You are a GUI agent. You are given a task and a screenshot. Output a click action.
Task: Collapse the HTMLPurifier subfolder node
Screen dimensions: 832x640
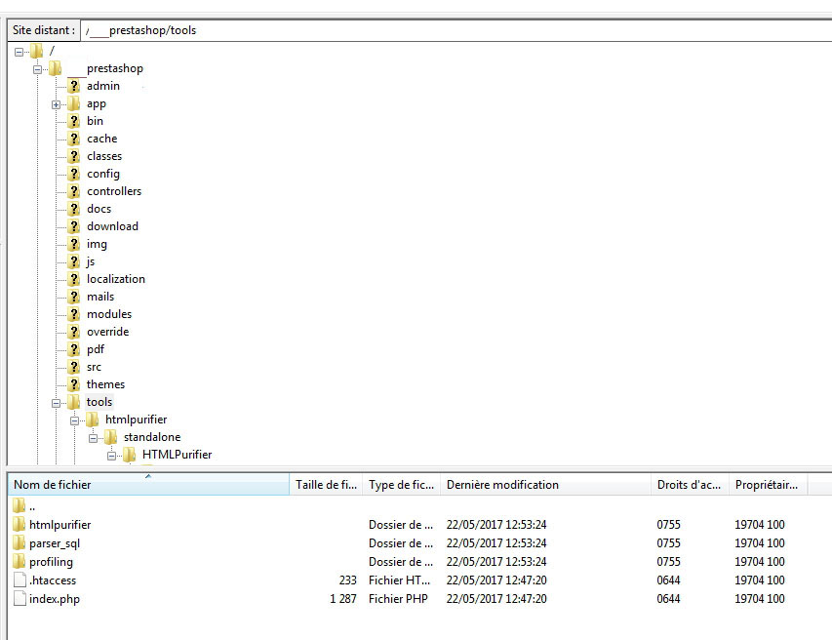pyautogui.click(x=112, y=456)
